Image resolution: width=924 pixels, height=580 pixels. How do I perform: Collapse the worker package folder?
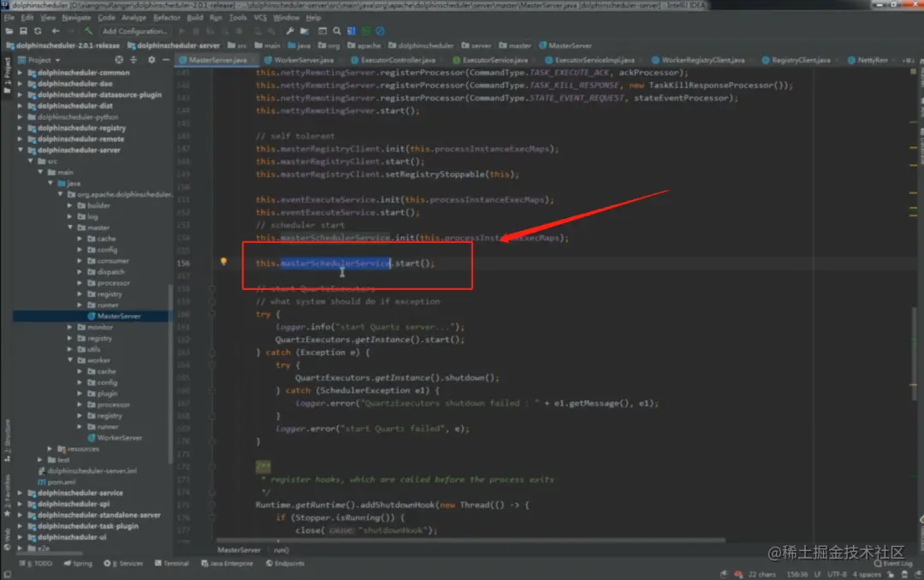[x=70, y=360]
